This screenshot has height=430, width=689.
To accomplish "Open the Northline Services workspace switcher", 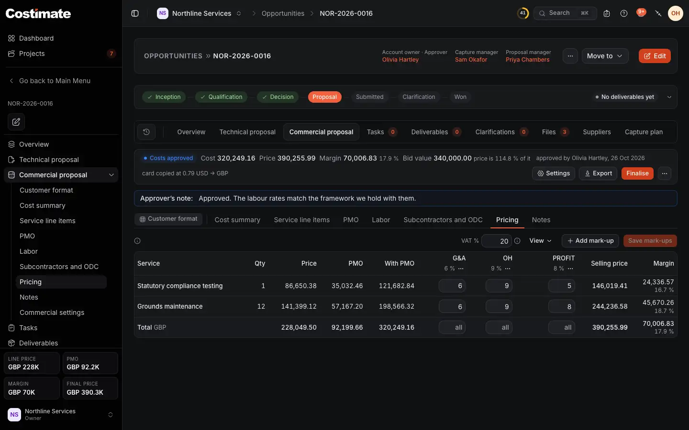I will pyautogui.click(x=199, y=13).
